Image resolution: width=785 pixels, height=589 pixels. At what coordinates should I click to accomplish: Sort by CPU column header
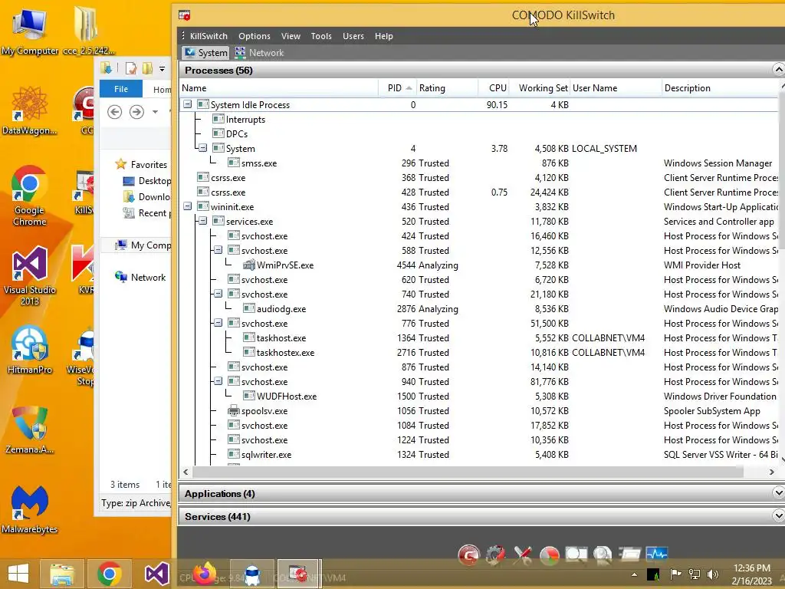click(x=494, y=88)
